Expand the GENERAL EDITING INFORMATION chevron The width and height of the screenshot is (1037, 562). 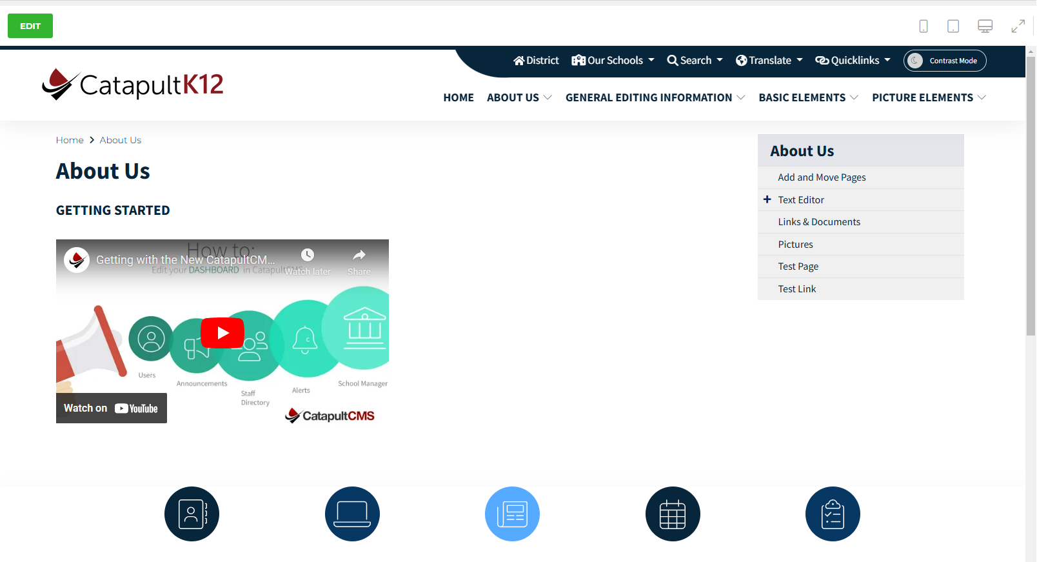coord(741,97)
